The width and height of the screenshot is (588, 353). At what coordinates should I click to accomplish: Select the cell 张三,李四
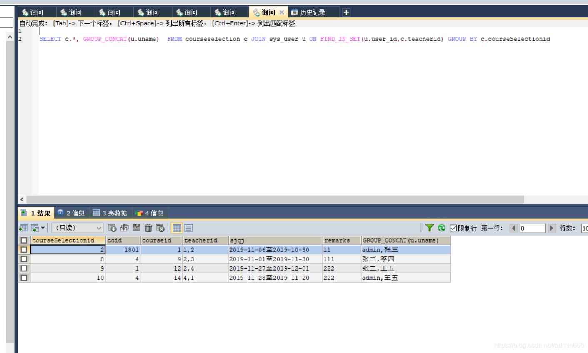(406, 259)
